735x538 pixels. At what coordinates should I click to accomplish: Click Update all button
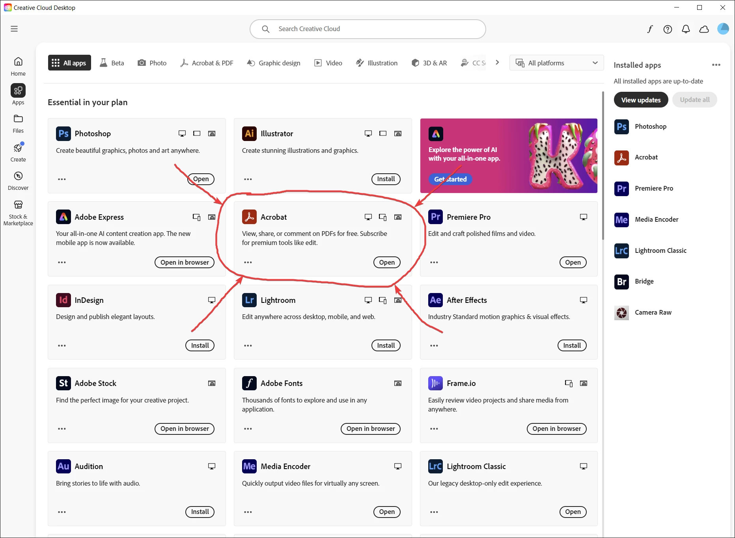tap(695, 100)
